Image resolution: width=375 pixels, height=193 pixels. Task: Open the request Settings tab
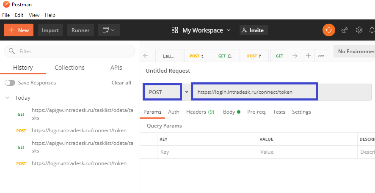(301, 112)
